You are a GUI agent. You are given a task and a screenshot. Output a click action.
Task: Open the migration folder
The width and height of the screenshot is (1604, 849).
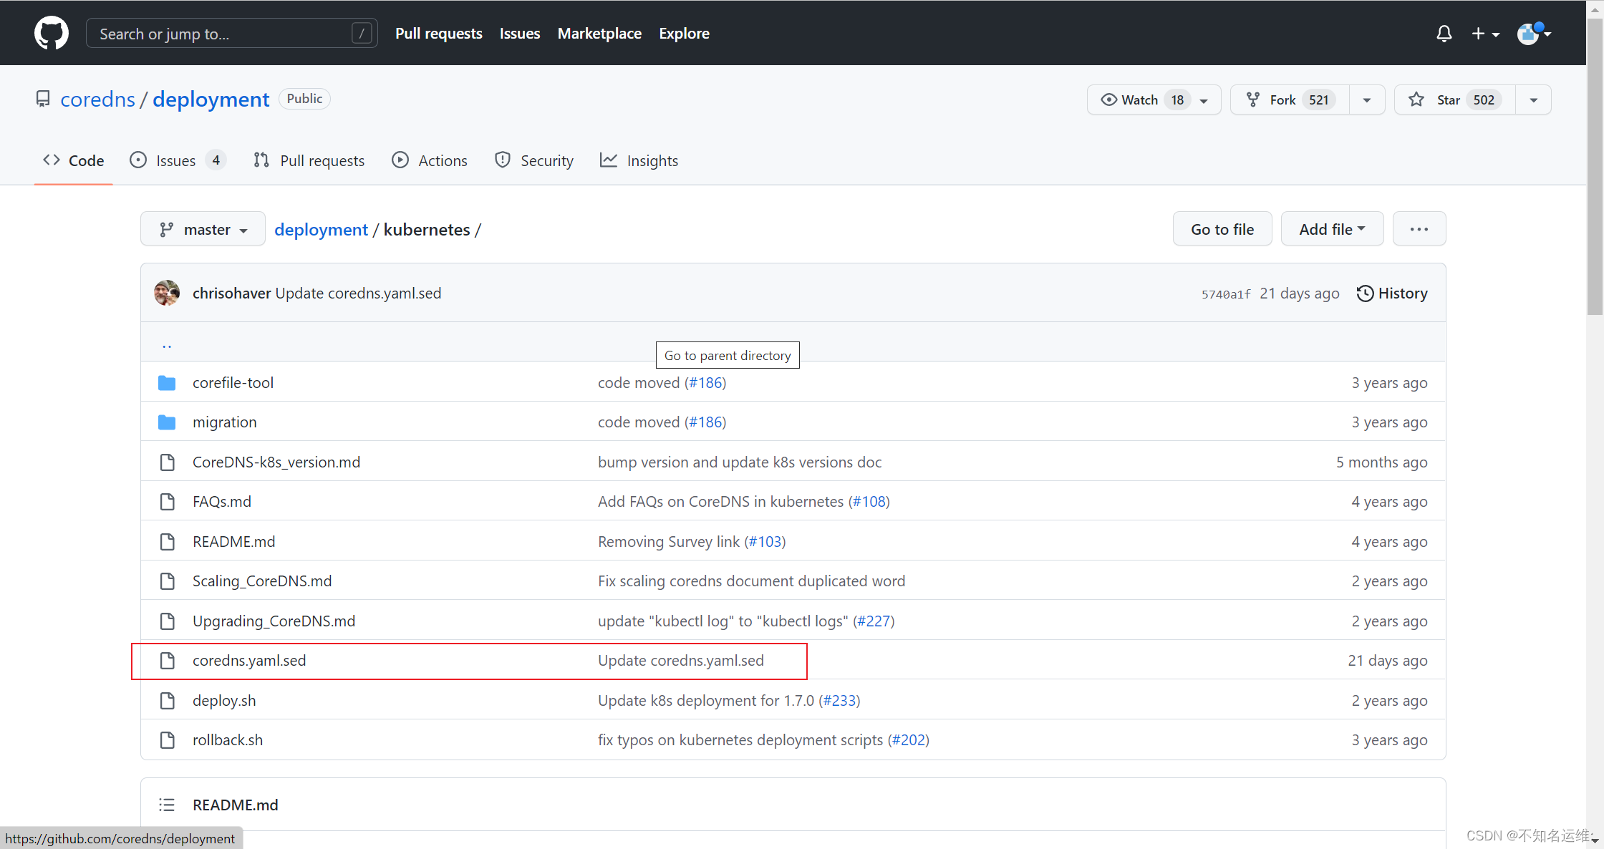click(x=224, y=422)
